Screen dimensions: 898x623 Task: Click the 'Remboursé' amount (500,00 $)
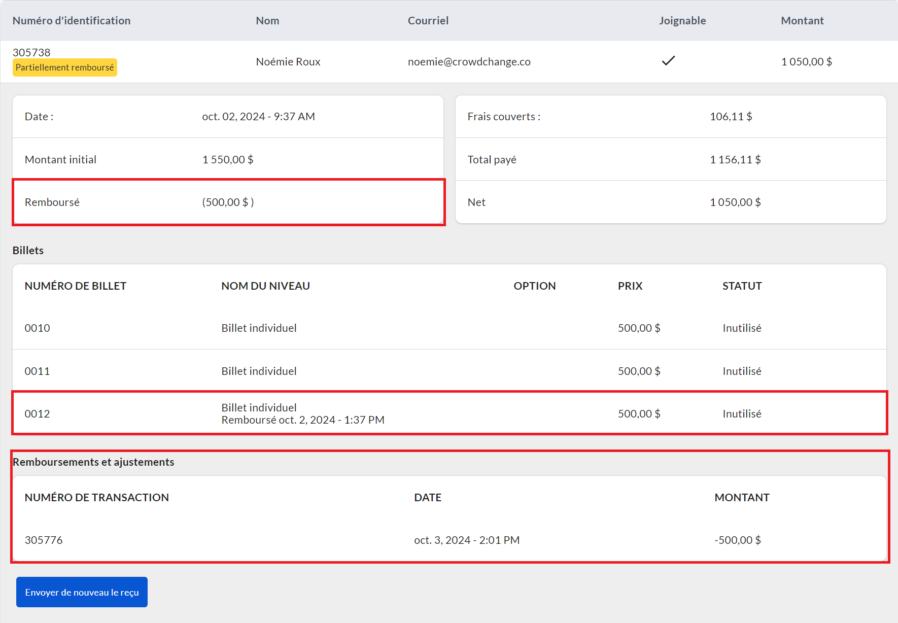(228, 202)
